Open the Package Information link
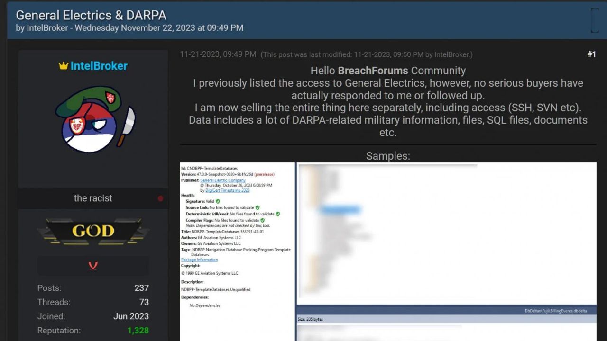 click(x=200, y=260)
